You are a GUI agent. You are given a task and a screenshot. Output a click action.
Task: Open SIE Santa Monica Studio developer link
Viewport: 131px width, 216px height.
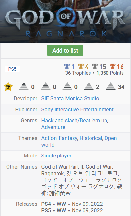(x=70, y=99)
